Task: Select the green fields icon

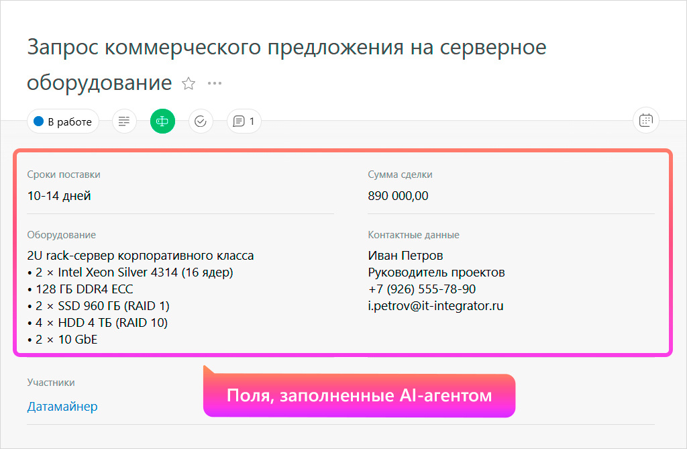Action: point(162,121)
